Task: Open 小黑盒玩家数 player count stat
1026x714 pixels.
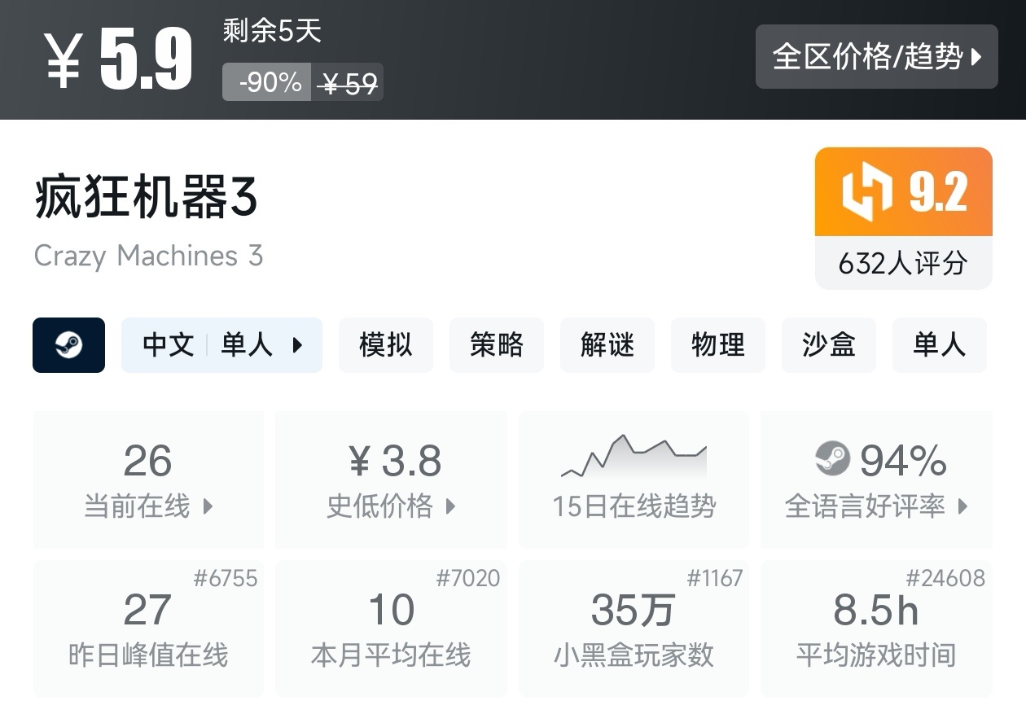Action: coord(634,627)
